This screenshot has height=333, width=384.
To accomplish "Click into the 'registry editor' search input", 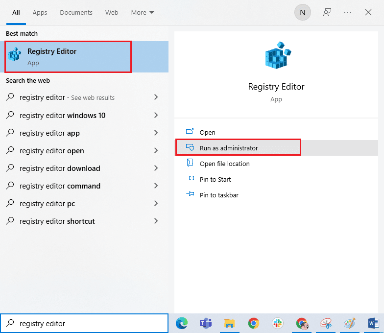I will [x=84, y=323].
